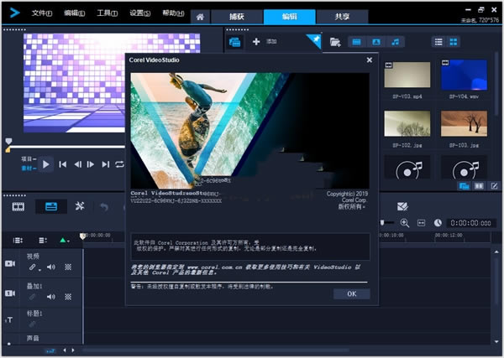Open the 文件 (File) menu
The image size is (504, 358).
[x=40, y=14]
